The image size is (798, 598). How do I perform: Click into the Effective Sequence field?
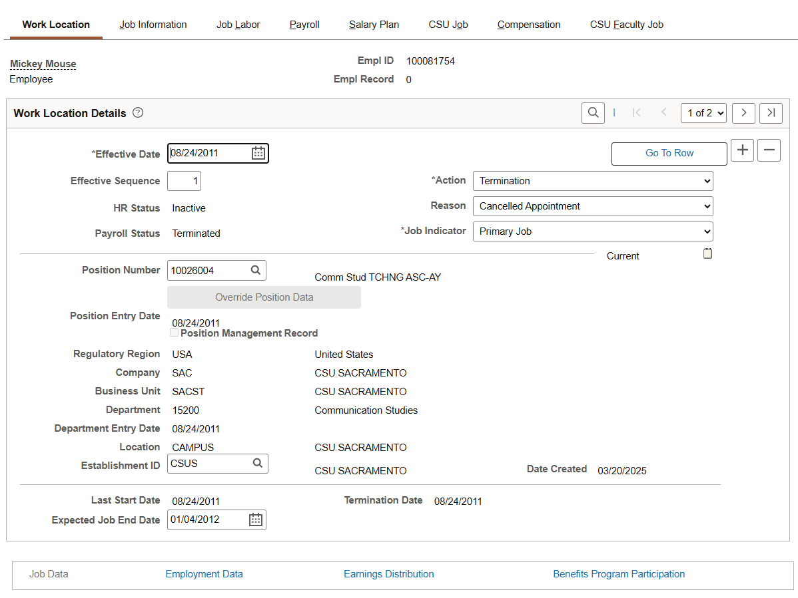coord(184,181)
